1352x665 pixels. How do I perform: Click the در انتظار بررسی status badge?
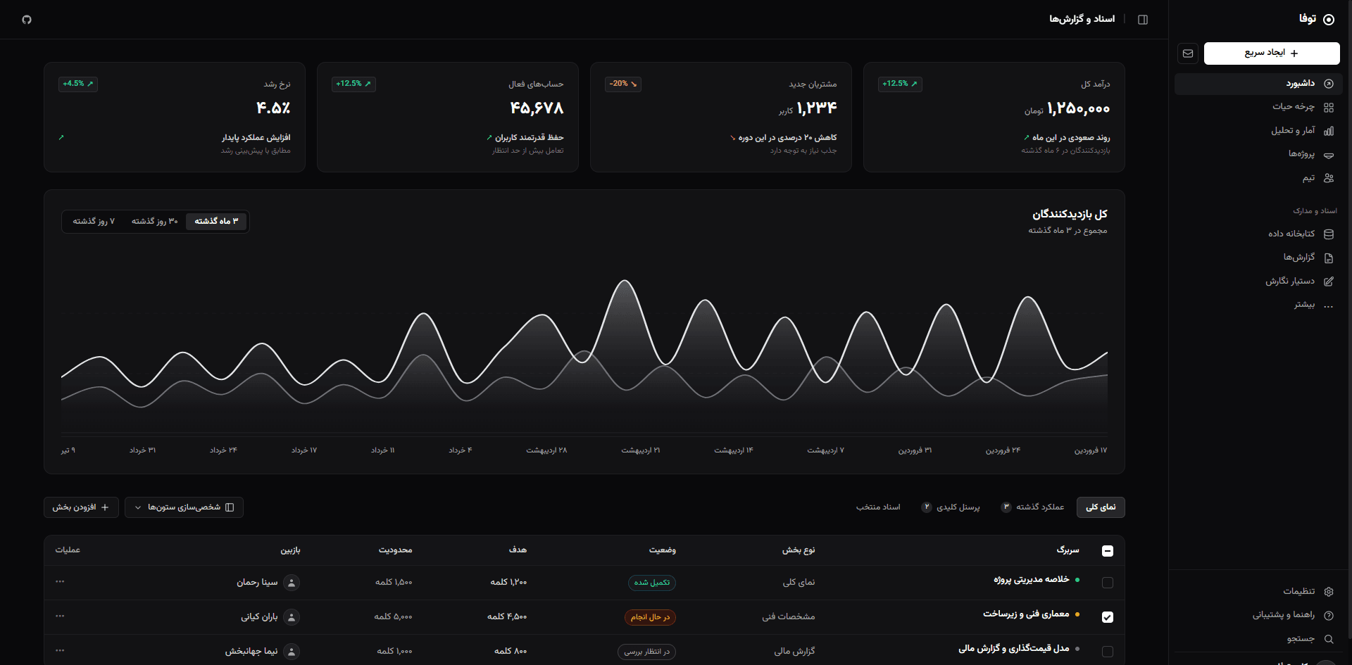pyautogui.click(x=646, y=652)
